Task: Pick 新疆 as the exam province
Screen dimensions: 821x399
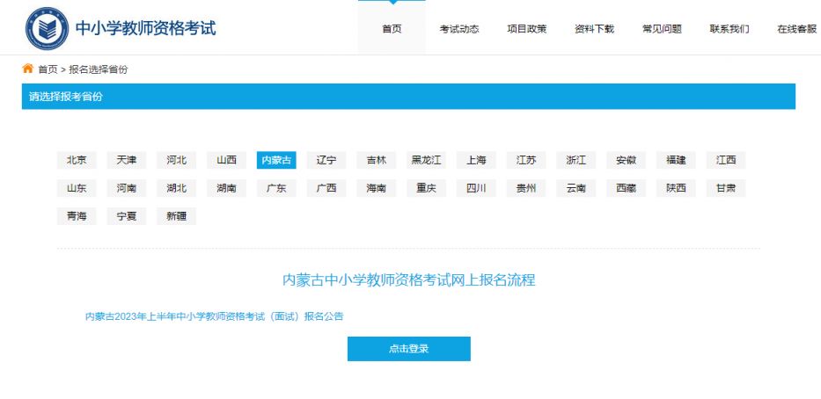Action: 177,216
